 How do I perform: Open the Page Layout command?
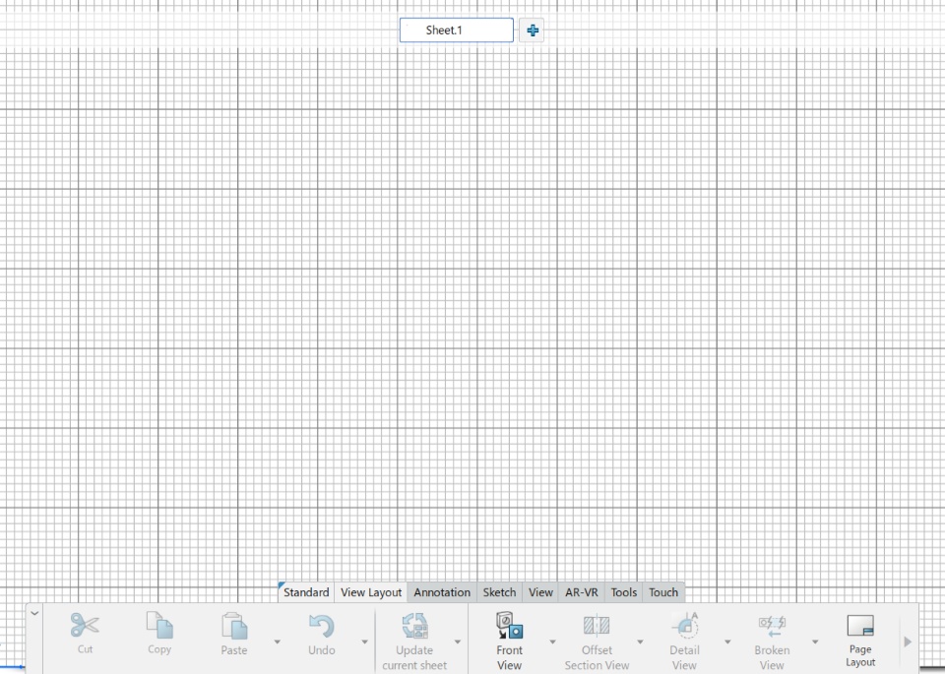pos(860,641)
